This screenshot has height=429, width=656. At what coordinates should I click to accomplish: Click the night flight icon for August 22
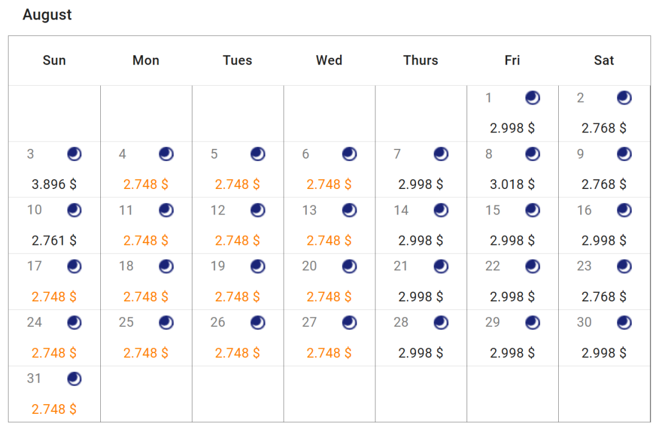coord(532,266)
